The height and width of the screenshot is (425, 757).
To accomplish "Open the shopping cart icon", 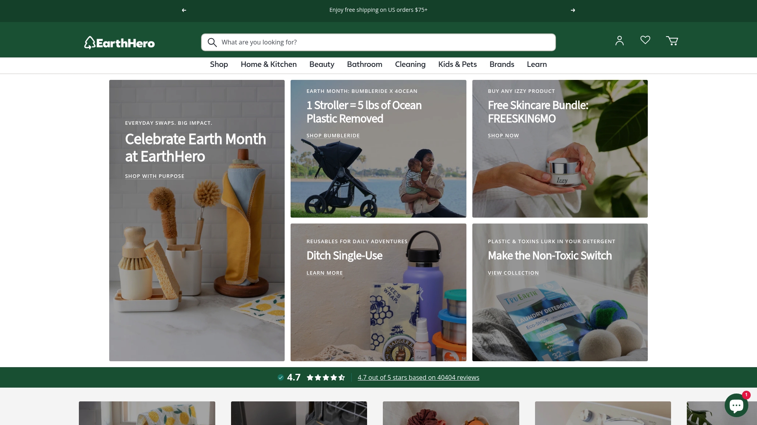I will (x=672, y=41).
